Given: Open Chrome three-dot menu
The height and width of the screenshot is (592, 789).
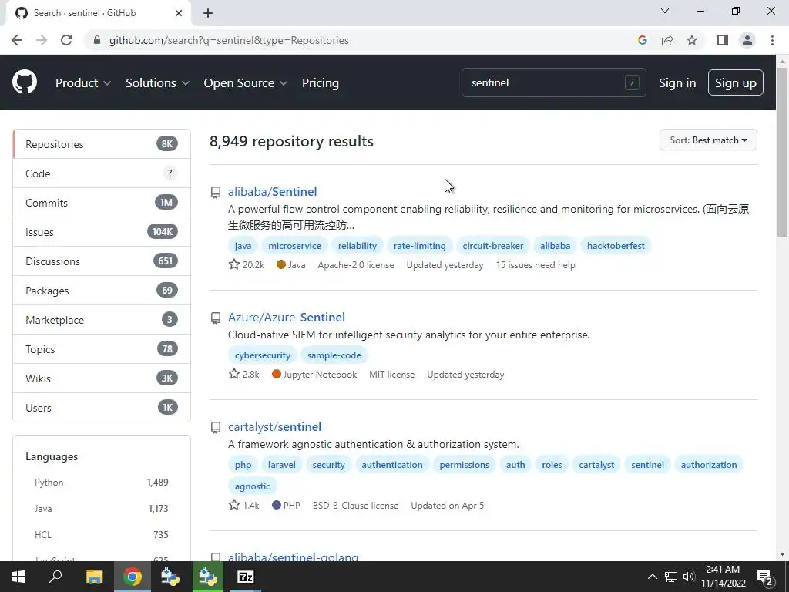Looking at the screenshot, I should pos(772,40).
